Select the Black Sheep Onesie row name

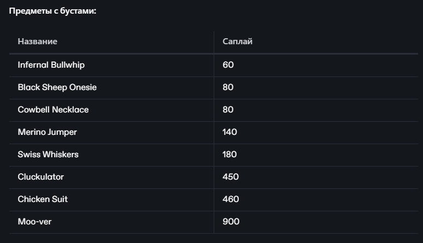(57, 87)
